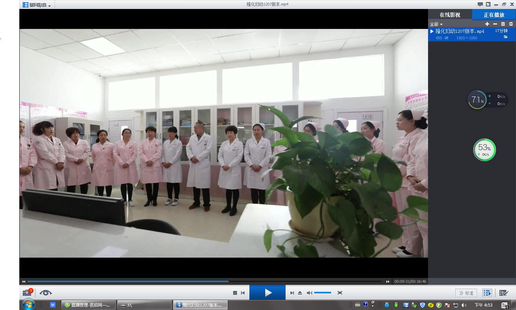This screenshot has width=516, height=310.
Task: Toggle the eye mode icon
Action: [x=46, y=293]
